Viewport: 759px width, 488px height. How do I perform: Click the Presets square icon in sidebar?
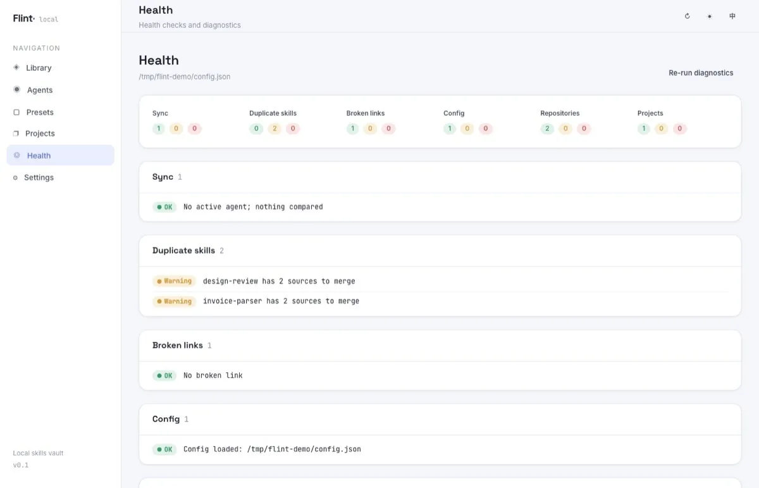tap(16, 112)
